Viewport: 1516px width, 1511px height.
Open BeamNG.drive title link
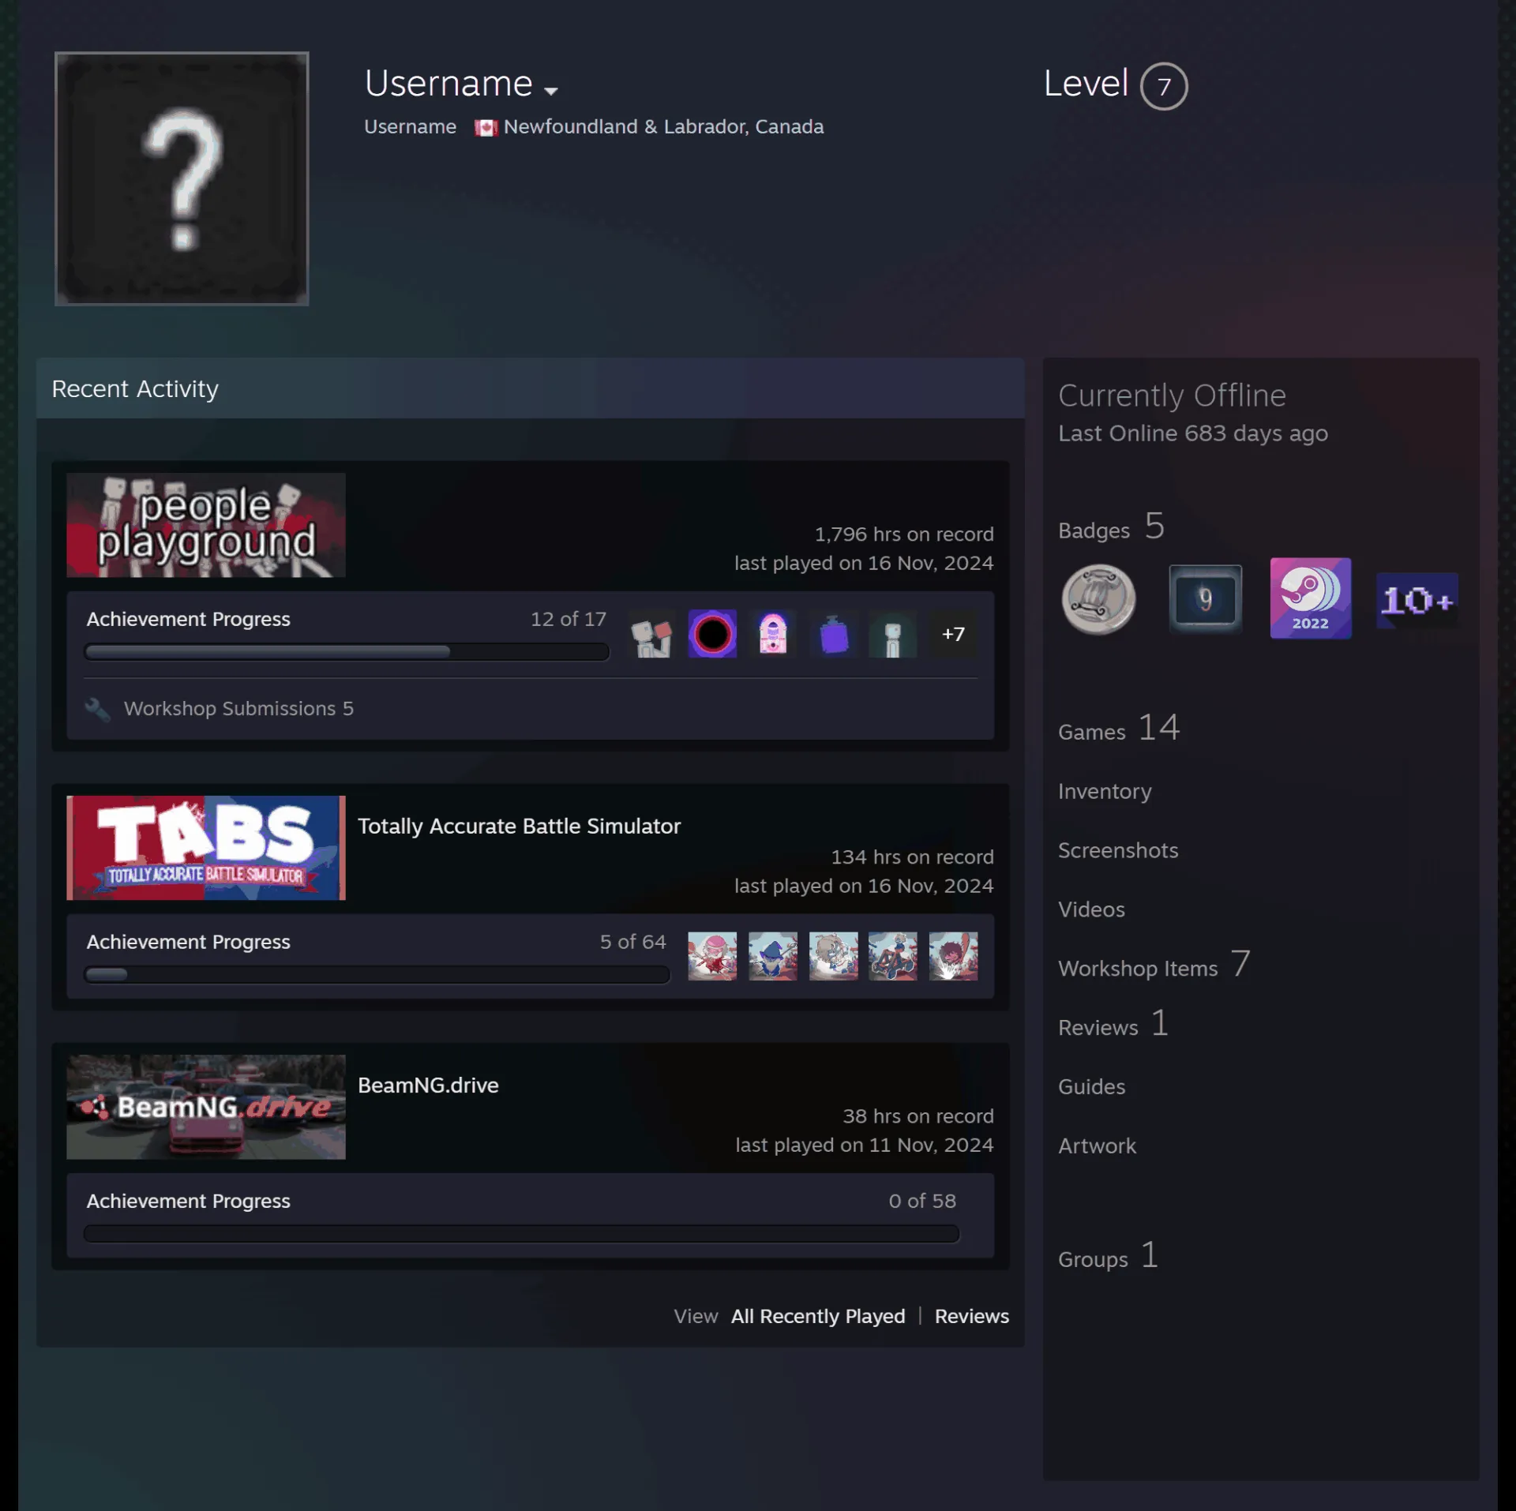point(428,1085)
